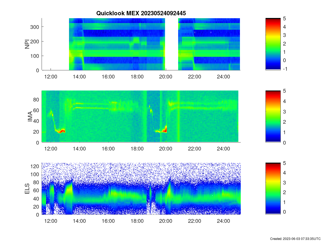Click the "4" tick on the ELS colorbar

(285, 173)
